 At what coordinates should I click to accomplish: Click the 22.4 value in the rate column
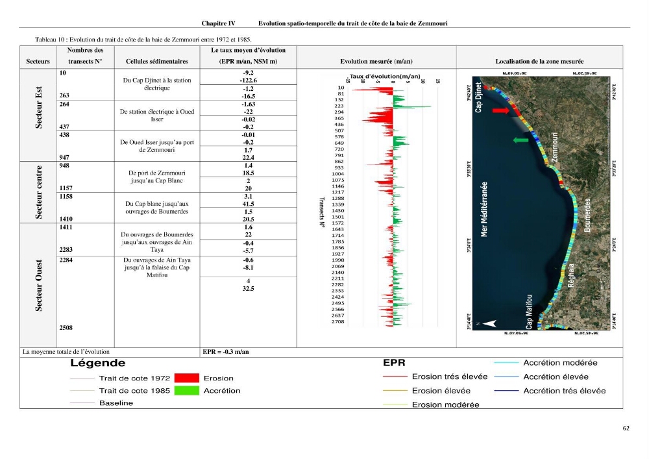pyautogui.click(x=249, y=157)
